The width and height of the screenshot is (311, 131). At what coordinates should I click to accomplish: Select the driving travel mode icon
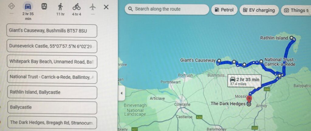tap(28, 7)
